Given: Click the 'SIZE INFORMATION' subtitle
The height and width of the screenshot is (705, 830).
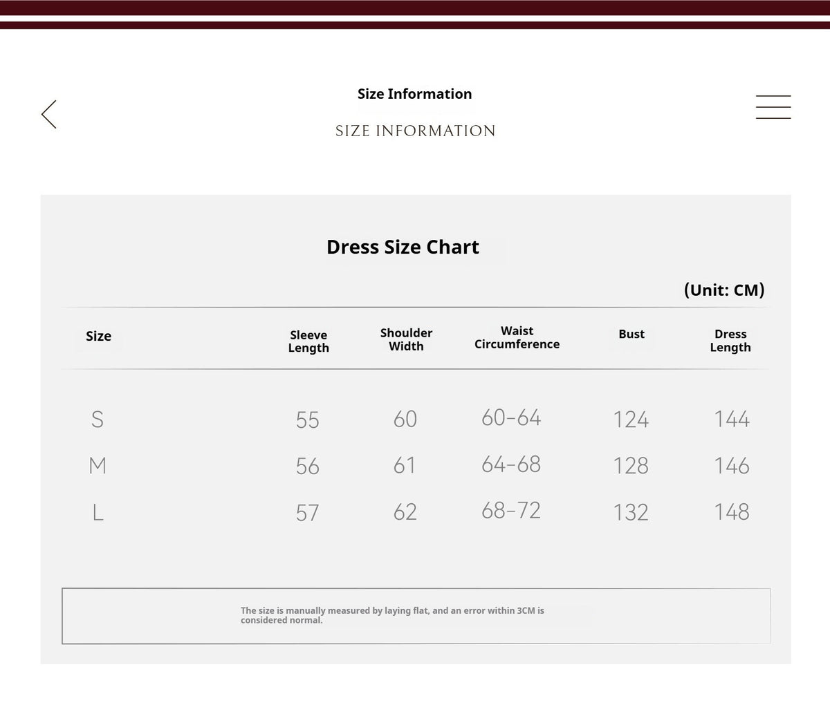Looking at the screenshot, I should click(x=415, y=131).
